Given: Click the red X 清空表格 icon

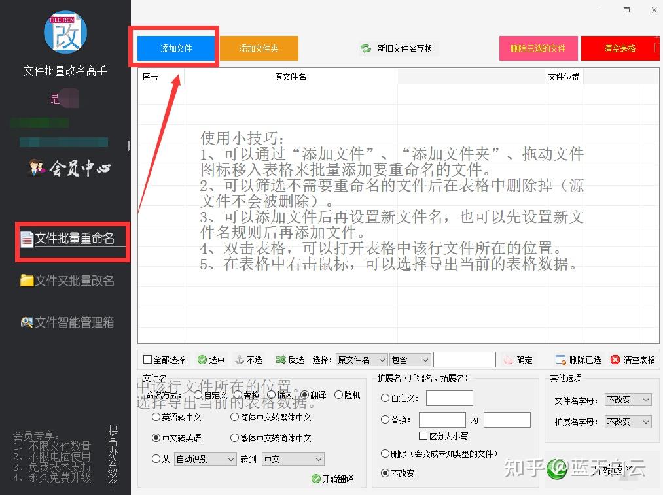Looking at the screenshot, I should tap(615, 360).
